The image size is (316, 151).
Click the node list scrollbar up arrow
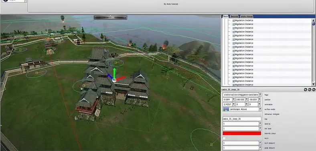[x=313, y=20]
